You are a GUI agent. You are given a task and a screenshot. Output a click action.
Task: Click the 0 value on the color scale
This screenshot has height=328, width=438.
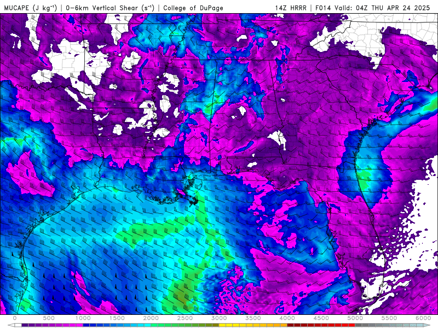pos(15,318)
